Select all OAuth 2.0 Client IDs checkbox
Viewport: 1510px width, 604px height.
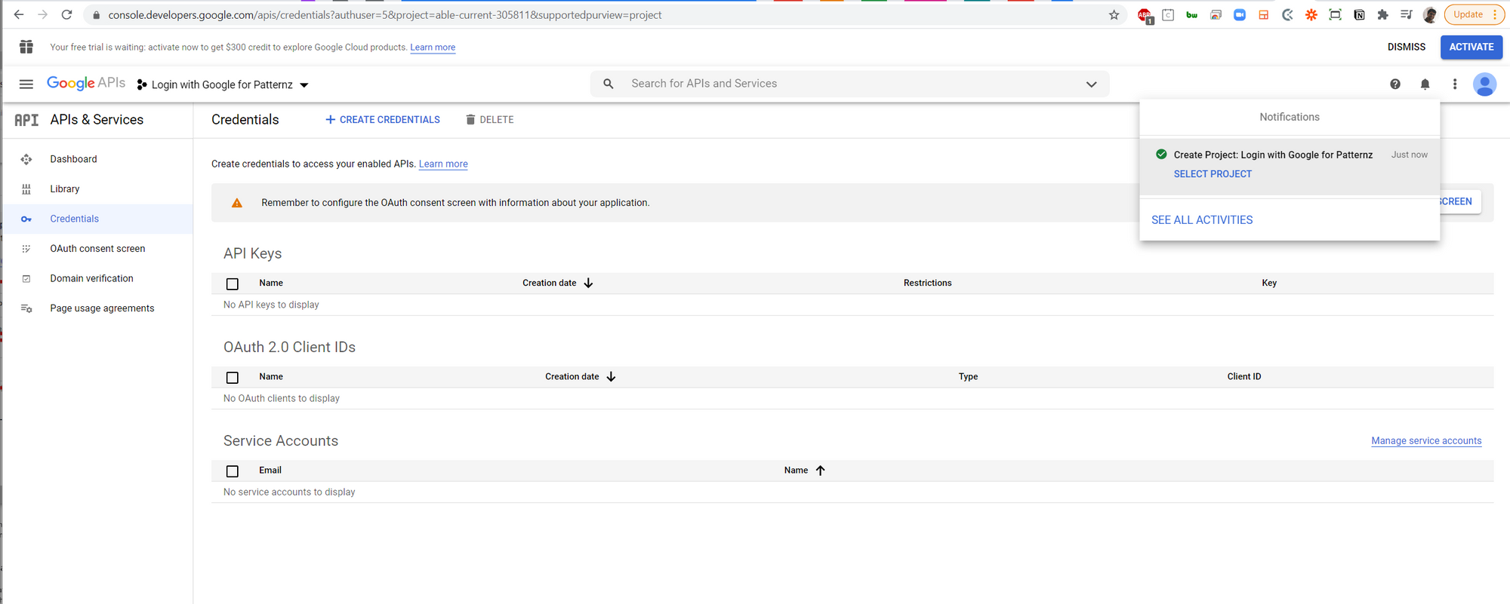coord(233,377)
